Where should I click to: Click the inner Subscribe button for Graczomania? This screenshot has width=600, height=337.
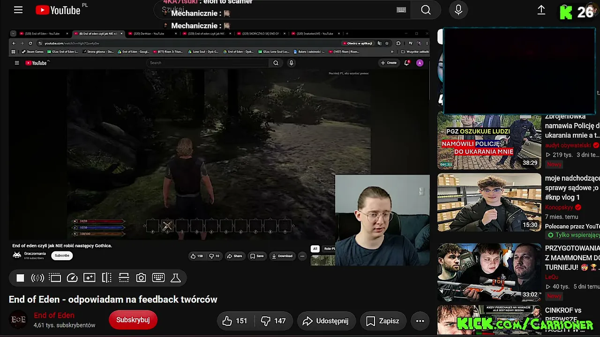62,256
